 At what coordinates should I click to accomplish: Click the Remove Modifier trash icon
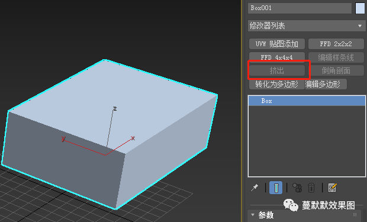[311, 188]
